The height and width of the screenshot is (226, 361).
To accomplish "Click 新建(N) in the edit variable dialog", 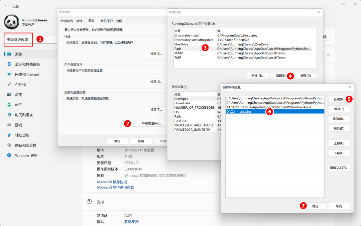I will click(x=339, y=99).
